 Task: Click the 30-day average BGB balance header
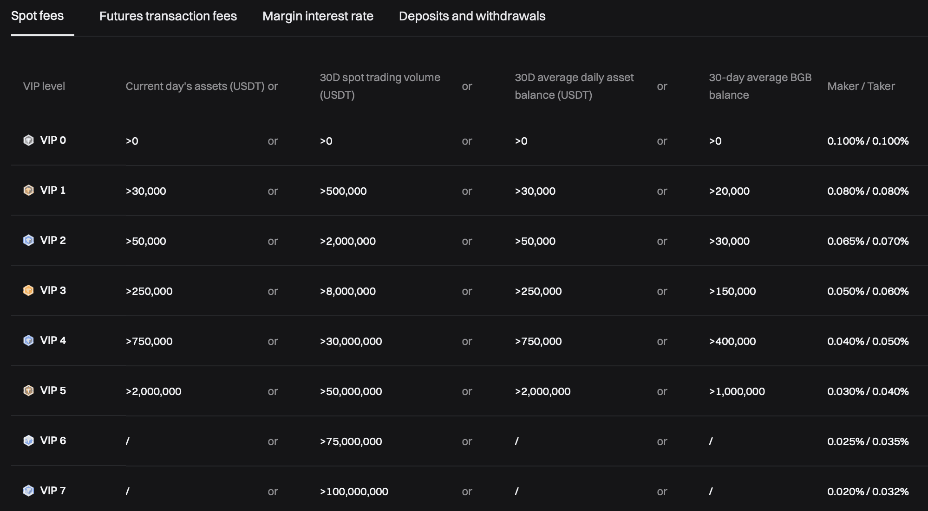pos(760,86)
